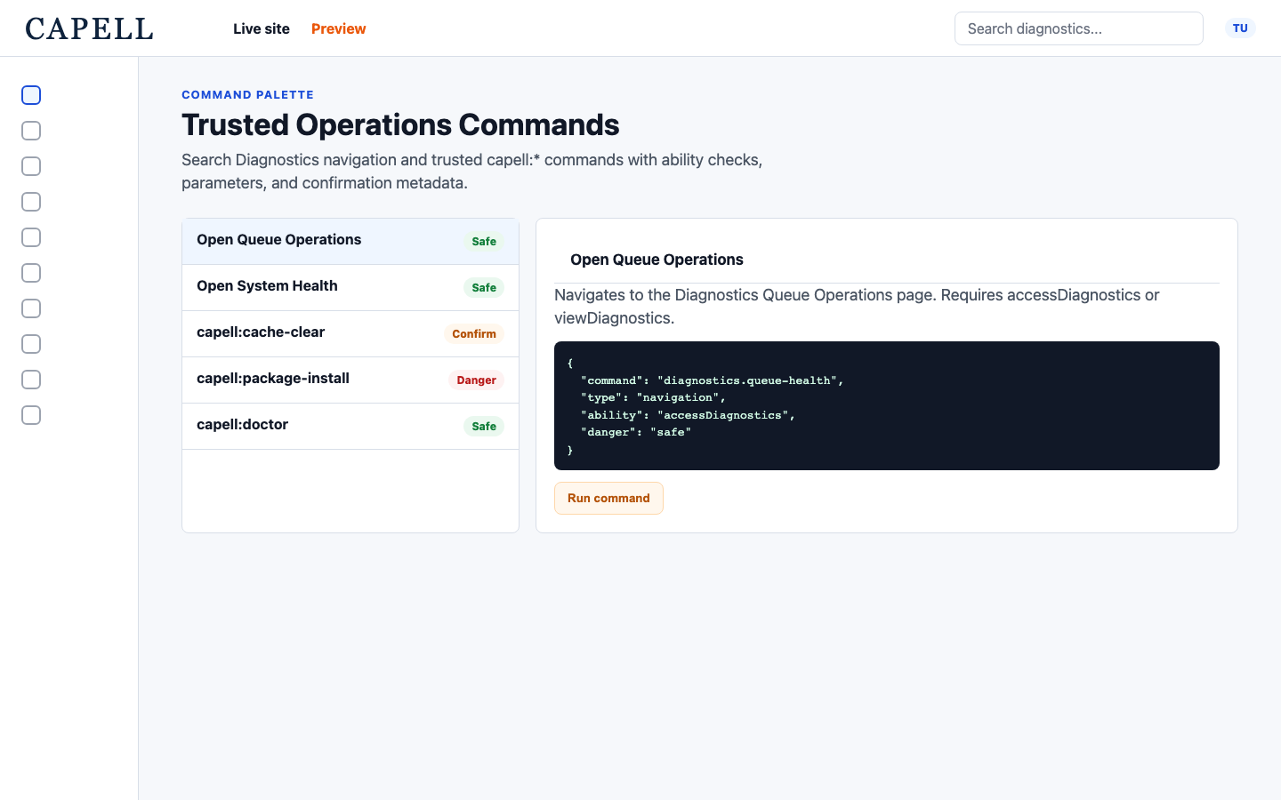This screenshot has width=1281, height=800.
Task: Click the "ability": "accessDiagnostics" code line
Action: [688, 415]
